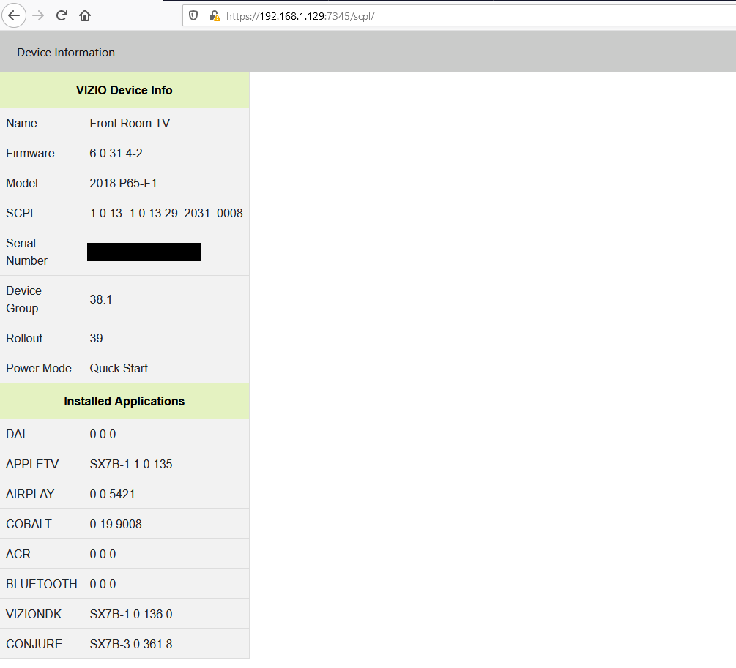Viewport: 736px width, 668px height.
Task: Select DAI version 0.0.0
Action: [x=103, y=434]
